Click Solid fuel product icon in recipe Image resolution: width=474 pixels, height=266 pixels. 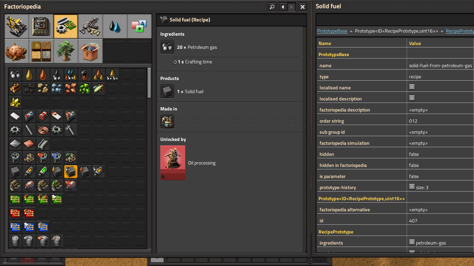167,91
